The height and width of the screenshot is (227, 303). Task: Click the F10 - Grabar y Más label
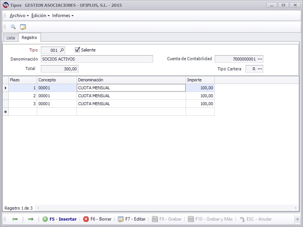[214, 219]
